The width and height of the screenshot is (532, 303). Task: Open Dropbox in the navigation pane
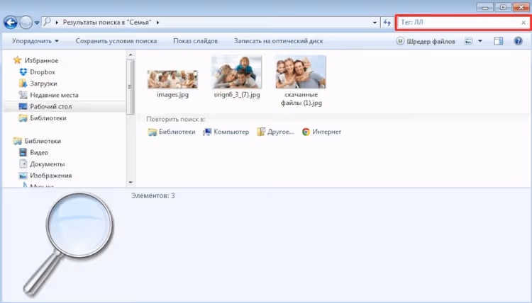[x=43, y=72]
